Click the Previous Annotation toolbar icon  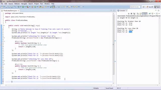click(69, 7)
